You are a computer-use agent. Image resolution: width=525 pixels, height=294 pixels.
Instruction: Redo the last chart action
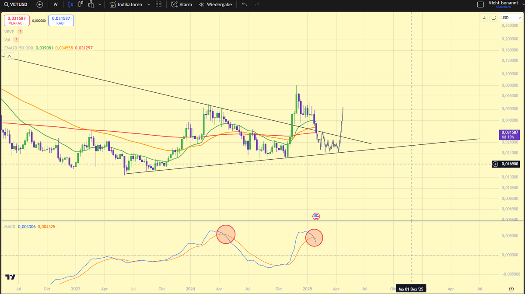[257, 4]
